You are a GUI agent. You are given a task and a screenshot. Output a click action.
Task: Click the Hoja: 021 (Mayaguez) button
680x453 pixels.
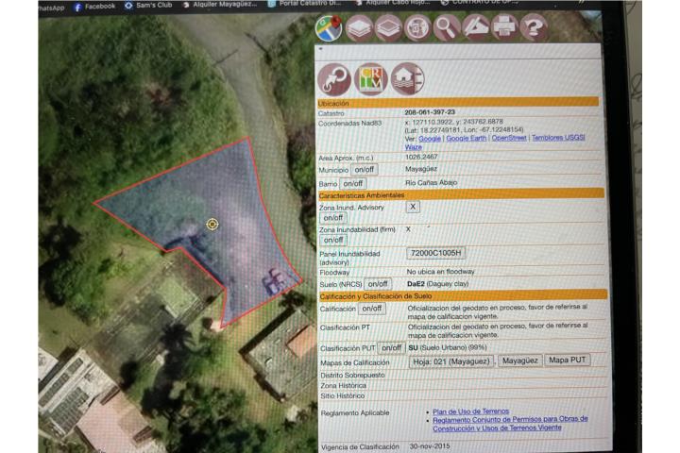pos(451,361)
